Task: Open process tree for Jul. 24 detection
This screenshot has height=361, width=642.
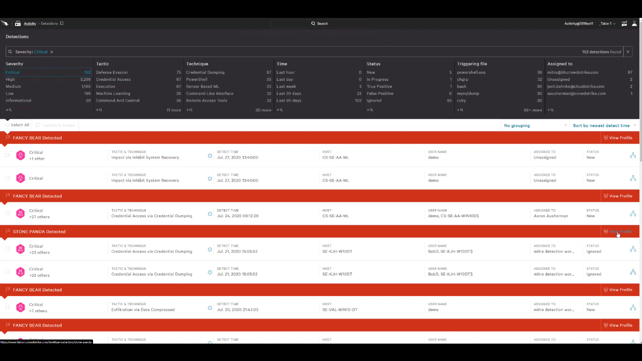Action: pos(633,214)
